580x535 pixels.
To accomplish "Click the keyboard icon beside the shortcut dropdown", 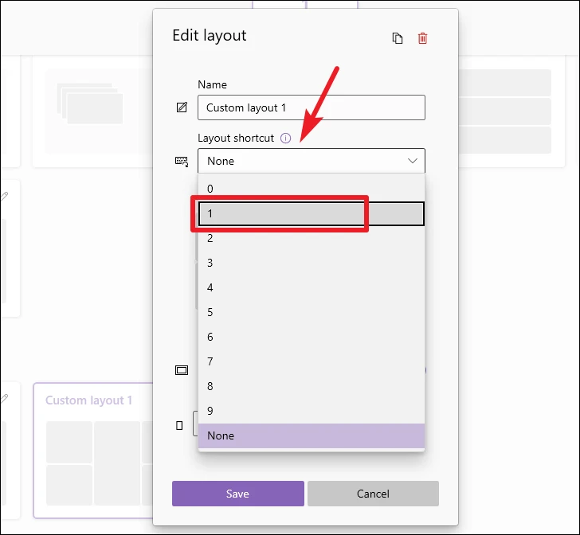I will [182, 161].
